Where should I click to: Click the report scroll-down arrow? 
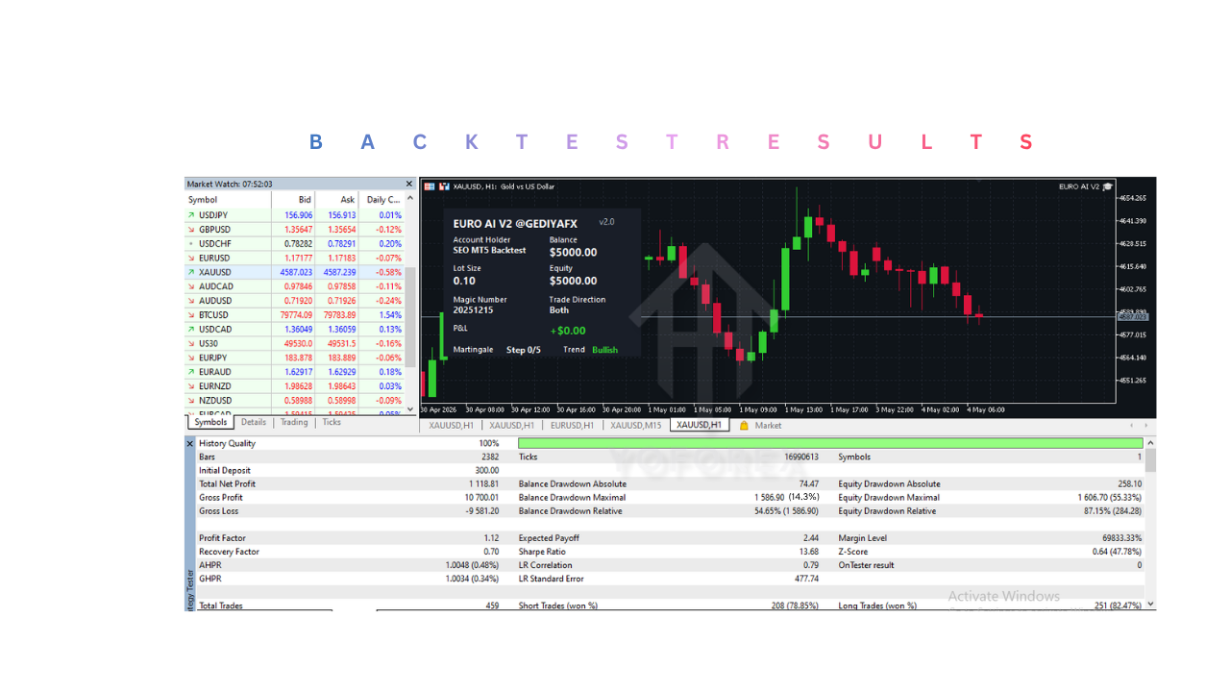coord(1150,604)
